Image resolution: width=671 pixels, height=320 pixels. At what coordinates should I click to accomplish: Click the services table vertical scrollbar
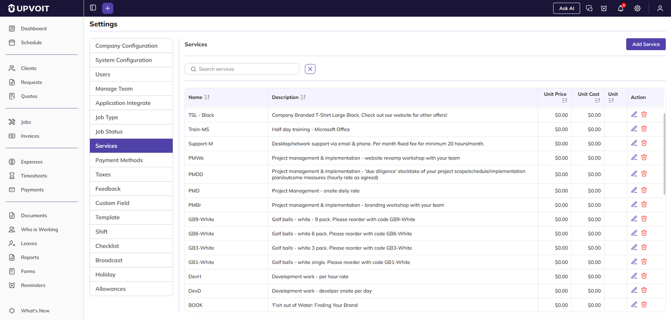[x=664, y=154]
